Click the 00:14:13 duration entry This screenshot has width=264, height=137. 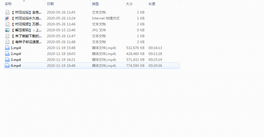155,48
